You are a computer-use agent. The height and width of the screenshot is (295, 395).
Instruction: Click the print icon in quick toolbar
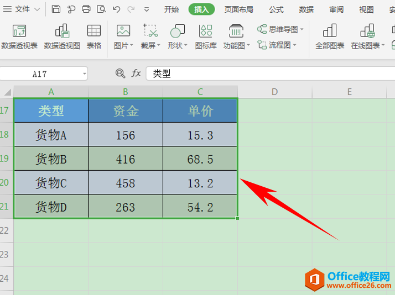(x=86, y=9)
